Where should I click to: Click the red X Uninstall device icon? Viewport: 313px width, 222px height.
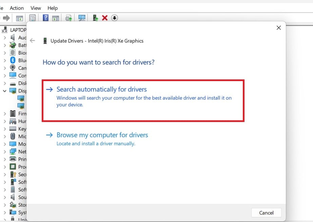(105, 18)
